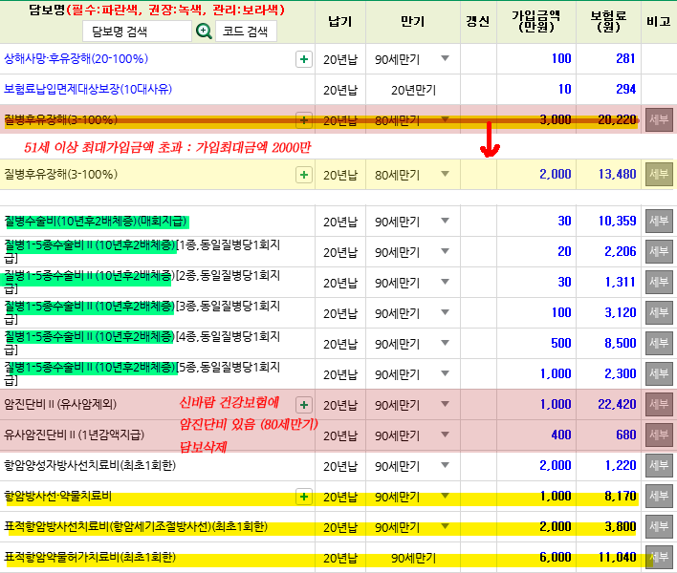Open 만기 dropdown for 질병1-5종수술비 5종 row
The height and width of the screenshot is (573, 677).
pos(446,373)
